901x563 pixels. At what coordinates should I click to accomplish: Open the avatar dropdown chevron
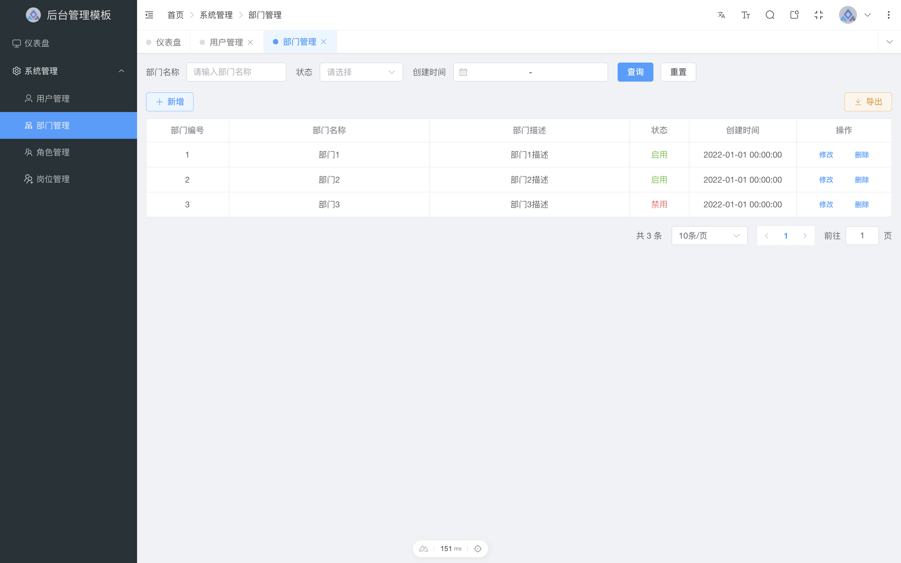coord(868,15)
